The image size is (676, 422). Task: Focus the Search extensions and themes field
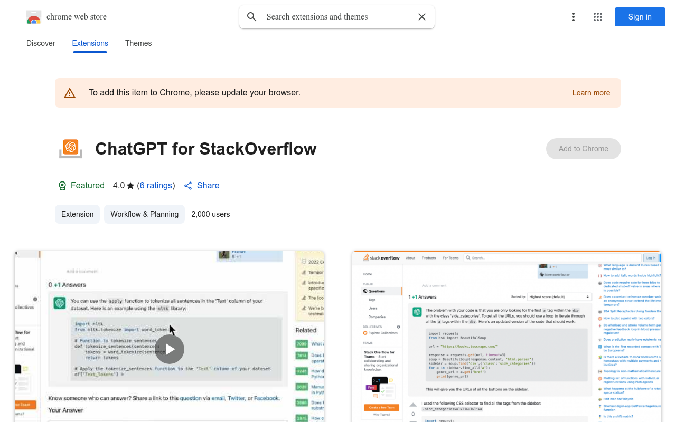point(338,17)
